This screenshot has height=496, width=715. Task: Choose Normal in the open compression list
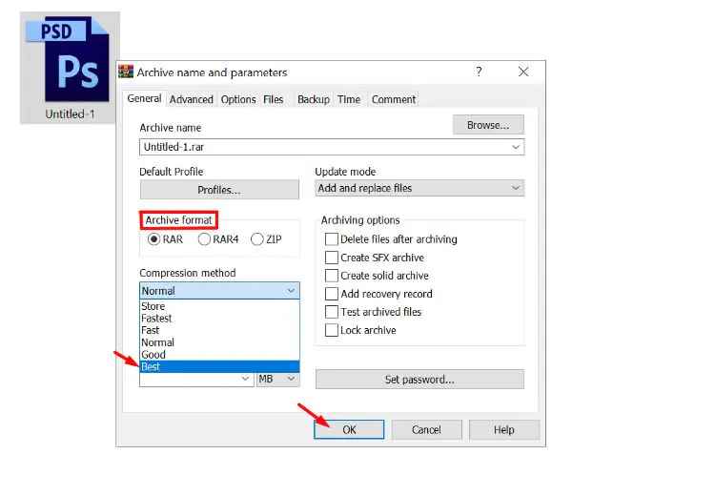pos(219,342)
